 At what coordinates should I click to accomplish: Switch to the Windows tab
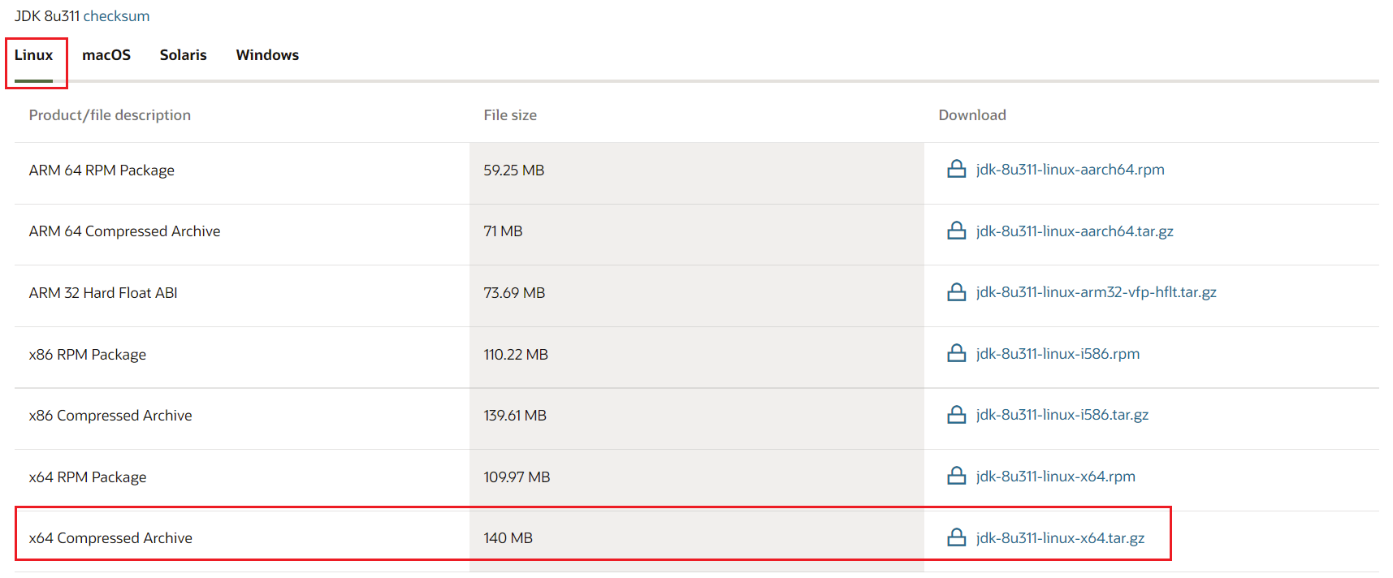point(267,55)
